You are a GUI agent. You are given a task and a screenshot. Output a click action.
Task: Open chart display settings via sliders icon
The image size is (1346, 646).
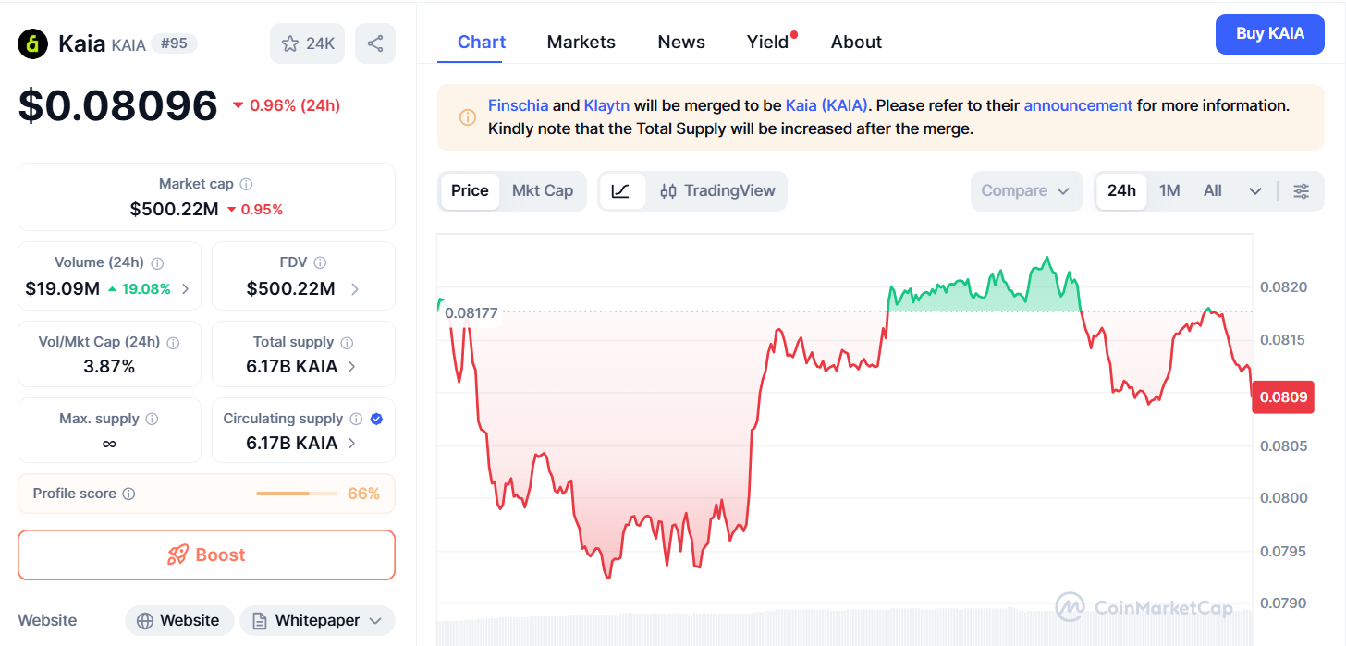tap(1302, 190)
